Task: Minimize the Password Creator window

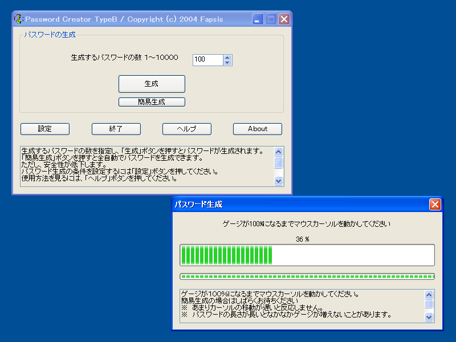Action: [x=258, y=19]
